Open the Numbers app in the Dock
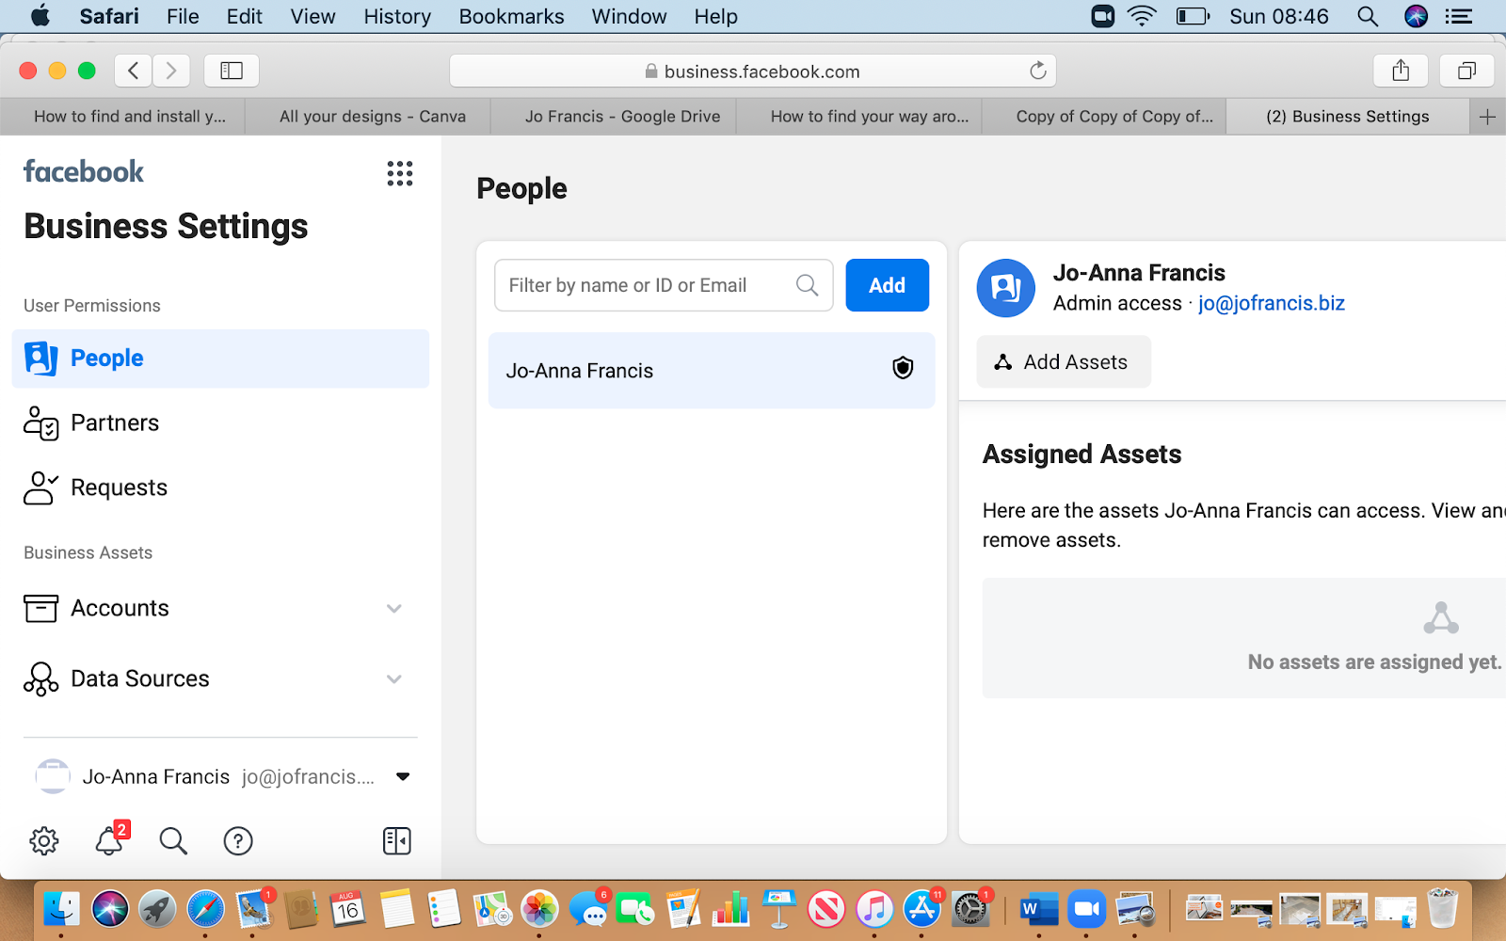This screenshot has height=941, width=1506. click(x=730, y=909)
